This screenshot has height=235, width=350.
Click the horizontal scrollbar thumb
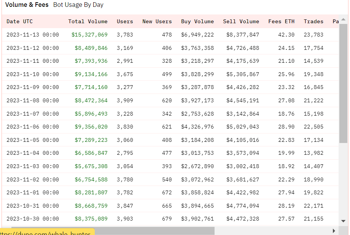point(113,231)
